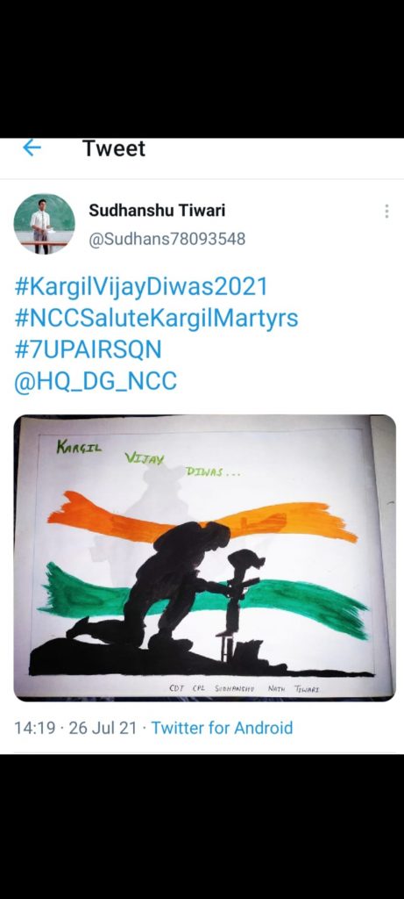Open the Sudhanshu Tiwari display name
The height and width of the screenshot is (899, 404).
pos(157,211)
